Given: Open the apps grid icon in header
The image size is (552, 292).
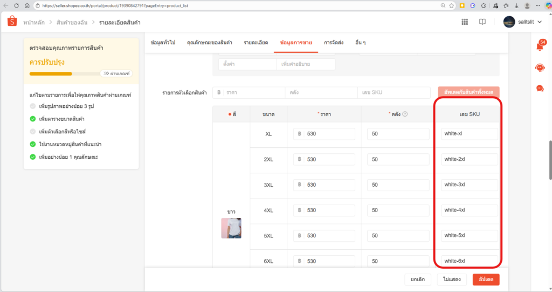Looking at the screenshot, I should click(x=465, y=22).
